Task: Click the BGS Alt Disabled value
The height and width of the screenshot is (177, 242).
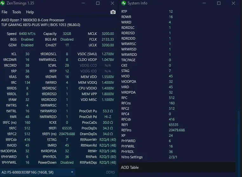Action: point(67,39)
